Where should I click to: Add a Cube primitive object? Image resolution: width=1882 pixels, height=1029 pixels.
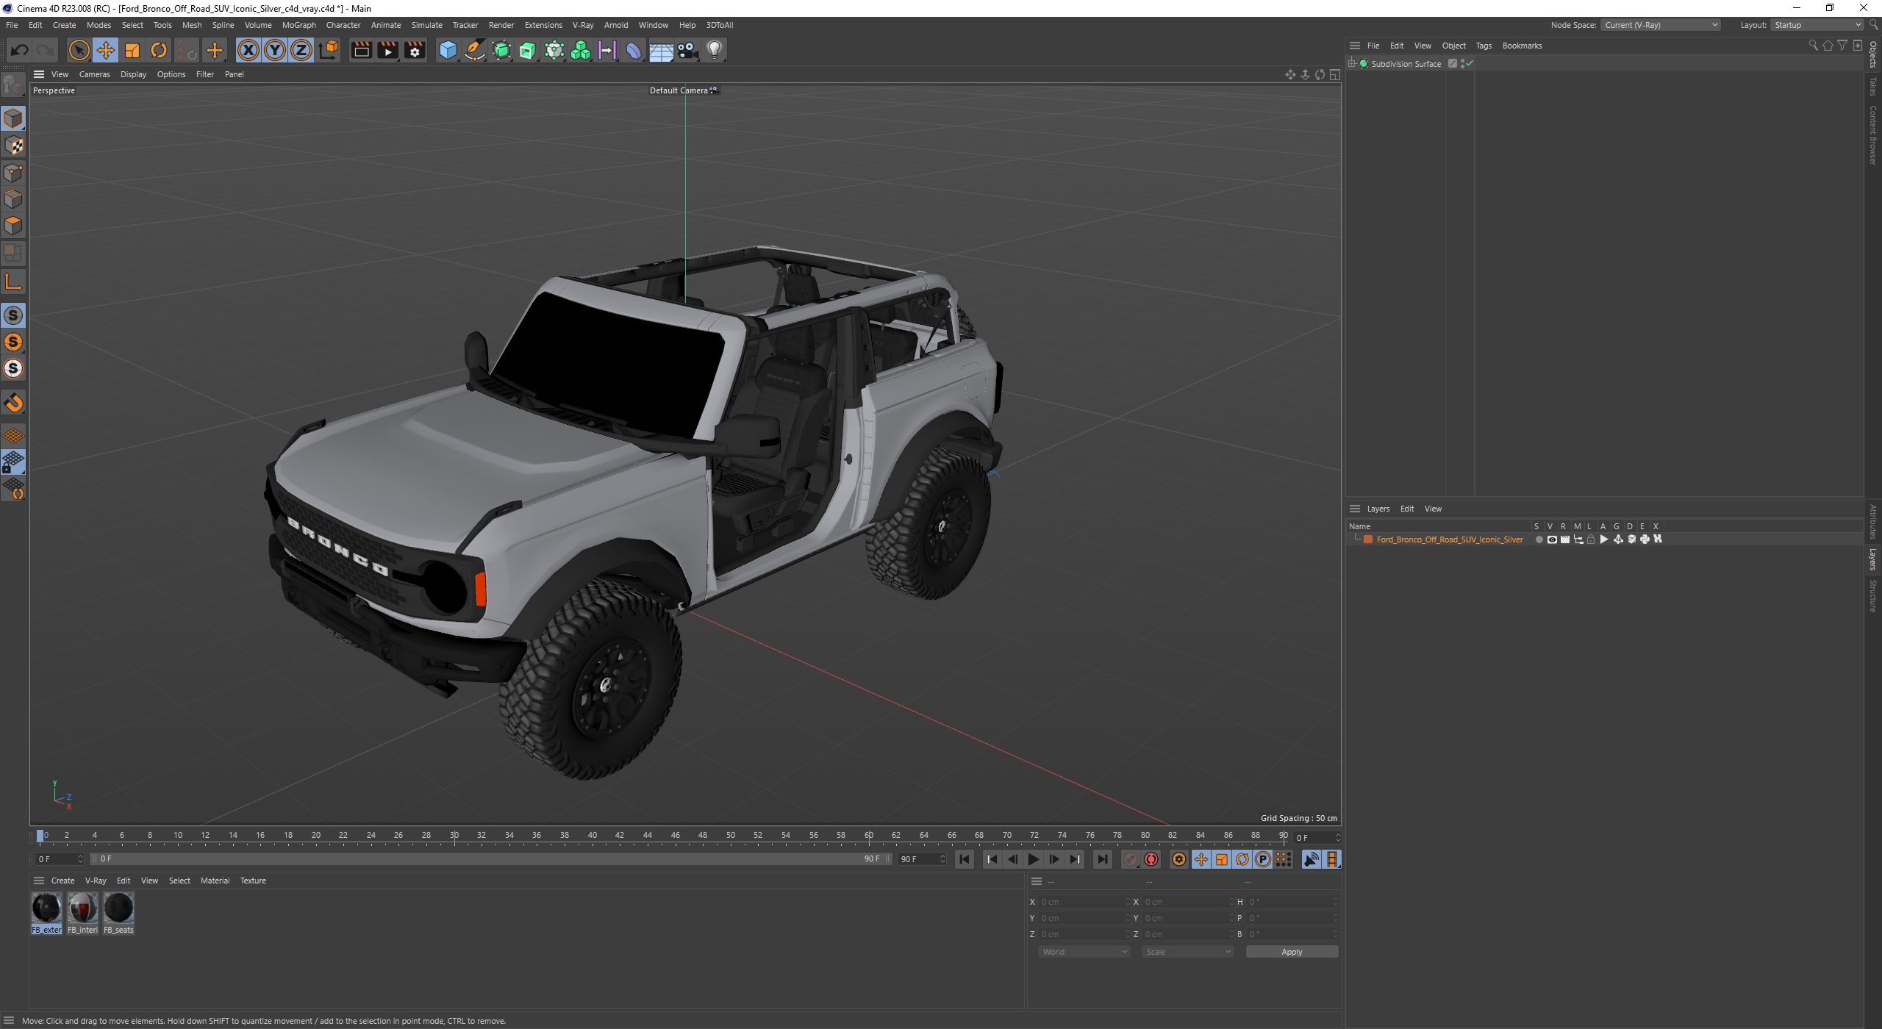447,50
